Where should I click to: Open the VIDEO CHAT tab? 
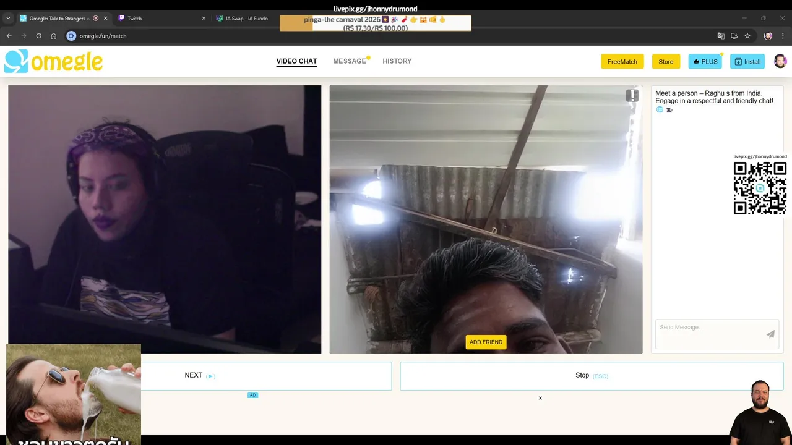tap(296, 61)
